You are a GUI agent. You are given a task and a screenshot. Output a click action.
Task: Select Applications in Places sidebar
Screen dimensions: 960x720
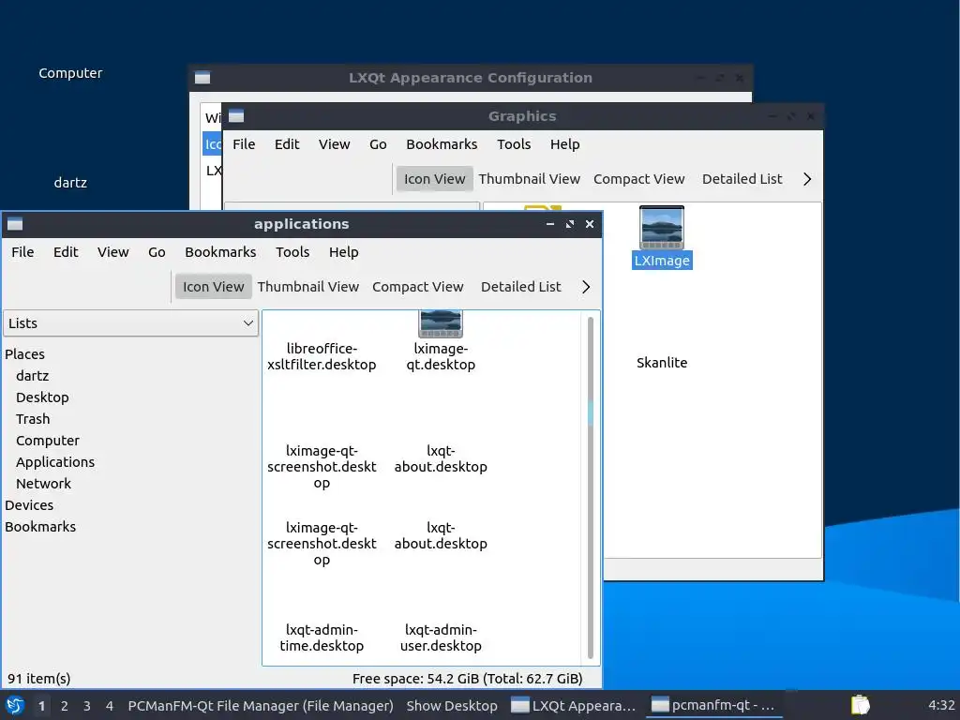pos(55,462)
